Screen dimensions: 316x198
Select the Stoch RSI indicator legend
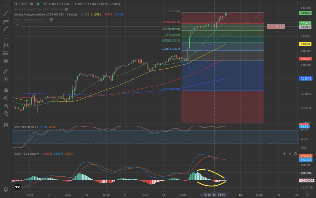tap(26, 127)
